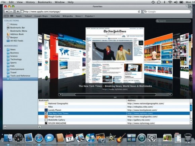The width and height of the screenshot is (195, 146).
Task: Go forward with the Forward arrow button
Action: [11, 11]
